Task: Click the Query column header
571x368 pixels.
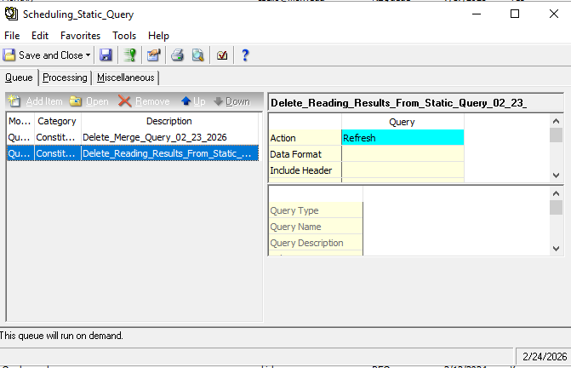Action: 403,122
